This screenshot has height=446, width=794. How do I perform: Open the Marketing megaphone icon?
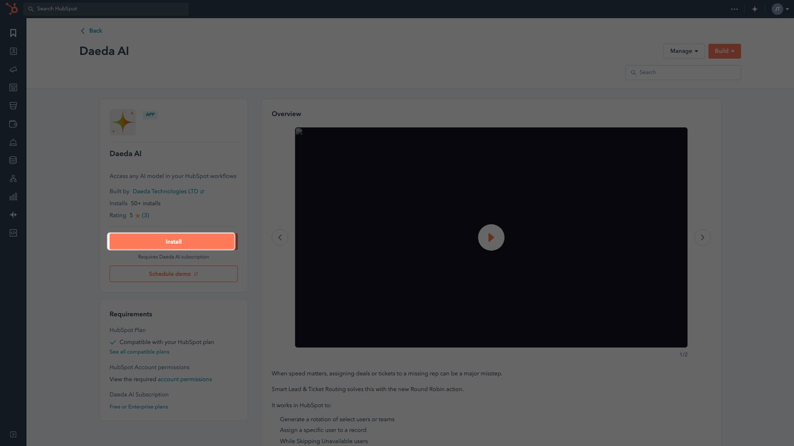pyautogui.click(x=12, y=69)
